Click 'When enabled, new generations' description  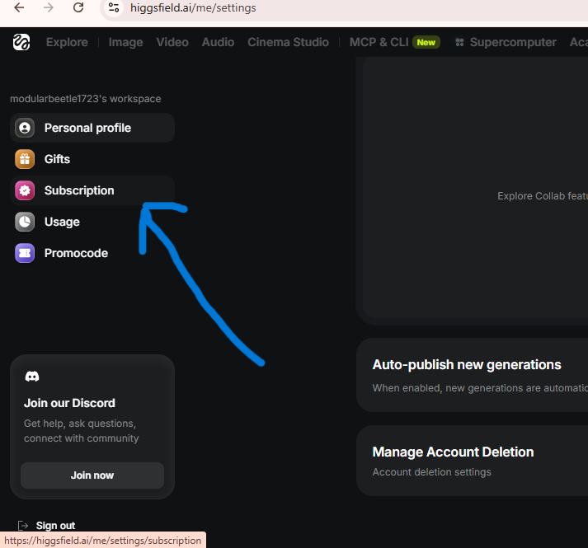480,388
